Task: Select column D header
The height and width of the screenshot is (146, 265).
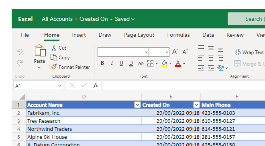Action: tap(84, 97)
